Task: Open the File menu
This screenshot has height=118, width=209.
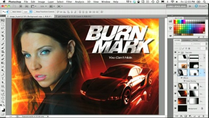Action: [x=26, y=2]
